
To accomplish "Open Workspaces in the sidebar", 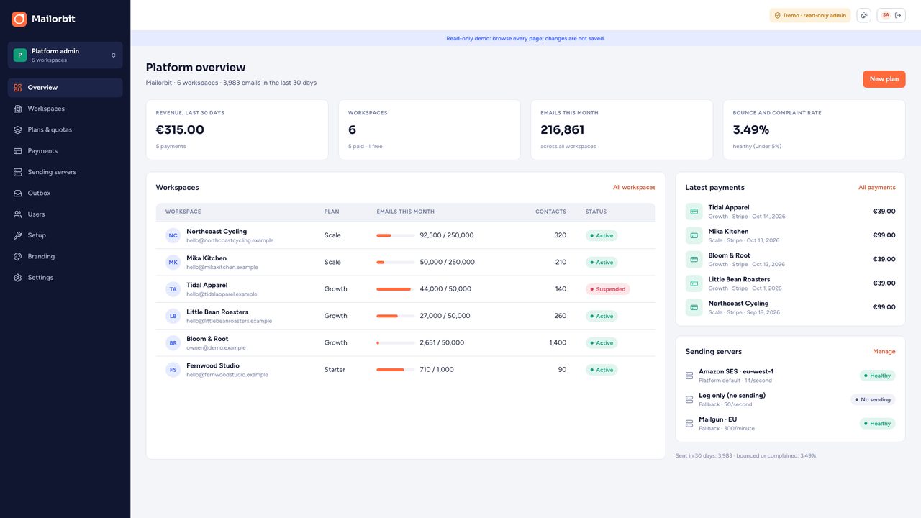I will click(x=65, y=109).
